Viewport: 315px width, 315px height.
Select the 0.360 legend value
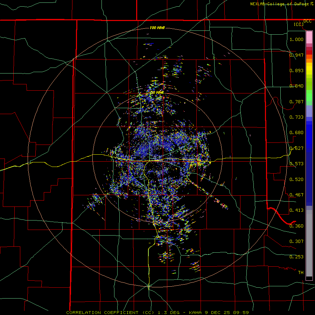tap(296, 226)
